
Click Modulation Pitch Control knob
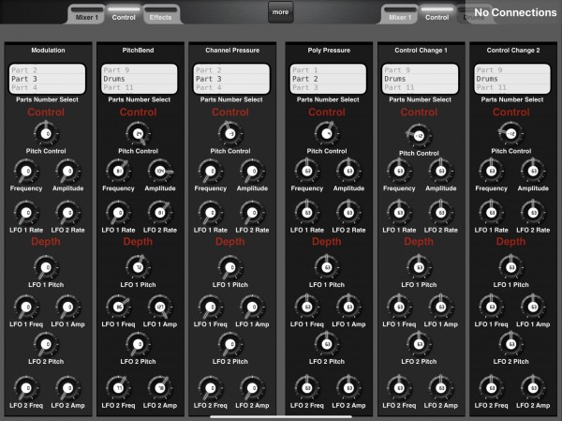point(46,133)
